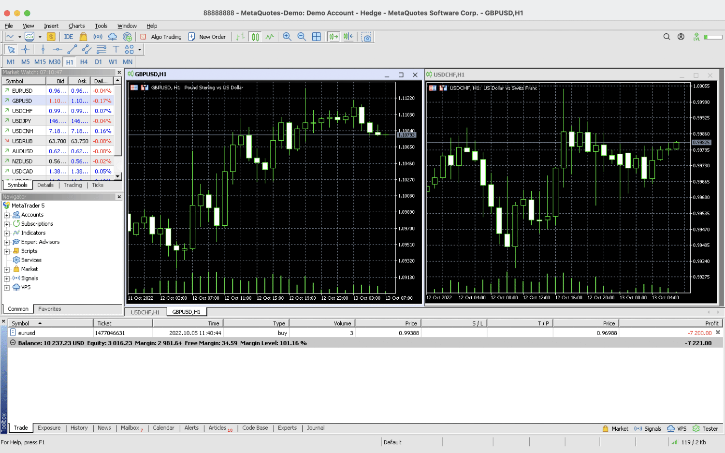Take a chart screenshot with camera icon
The height and width of the screenshot is (453, 725).
coord(367,37)
